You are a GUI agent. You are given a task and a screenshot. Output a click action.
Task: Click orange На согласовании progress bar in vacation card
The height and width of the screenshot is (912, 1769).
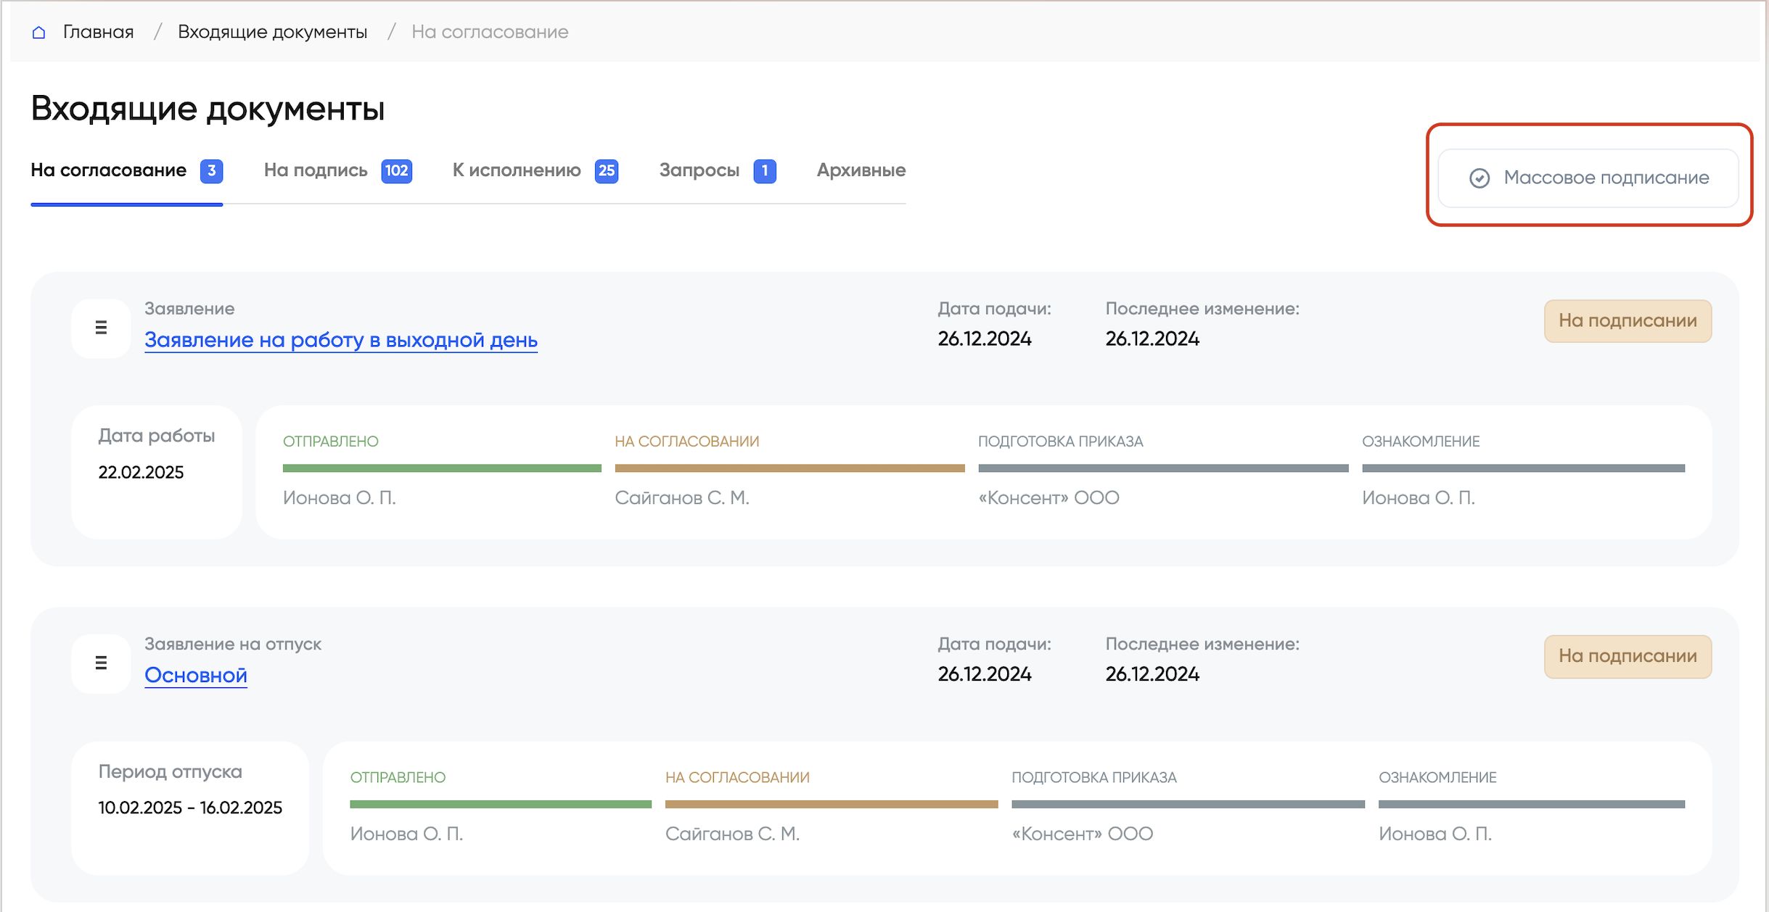831,804
